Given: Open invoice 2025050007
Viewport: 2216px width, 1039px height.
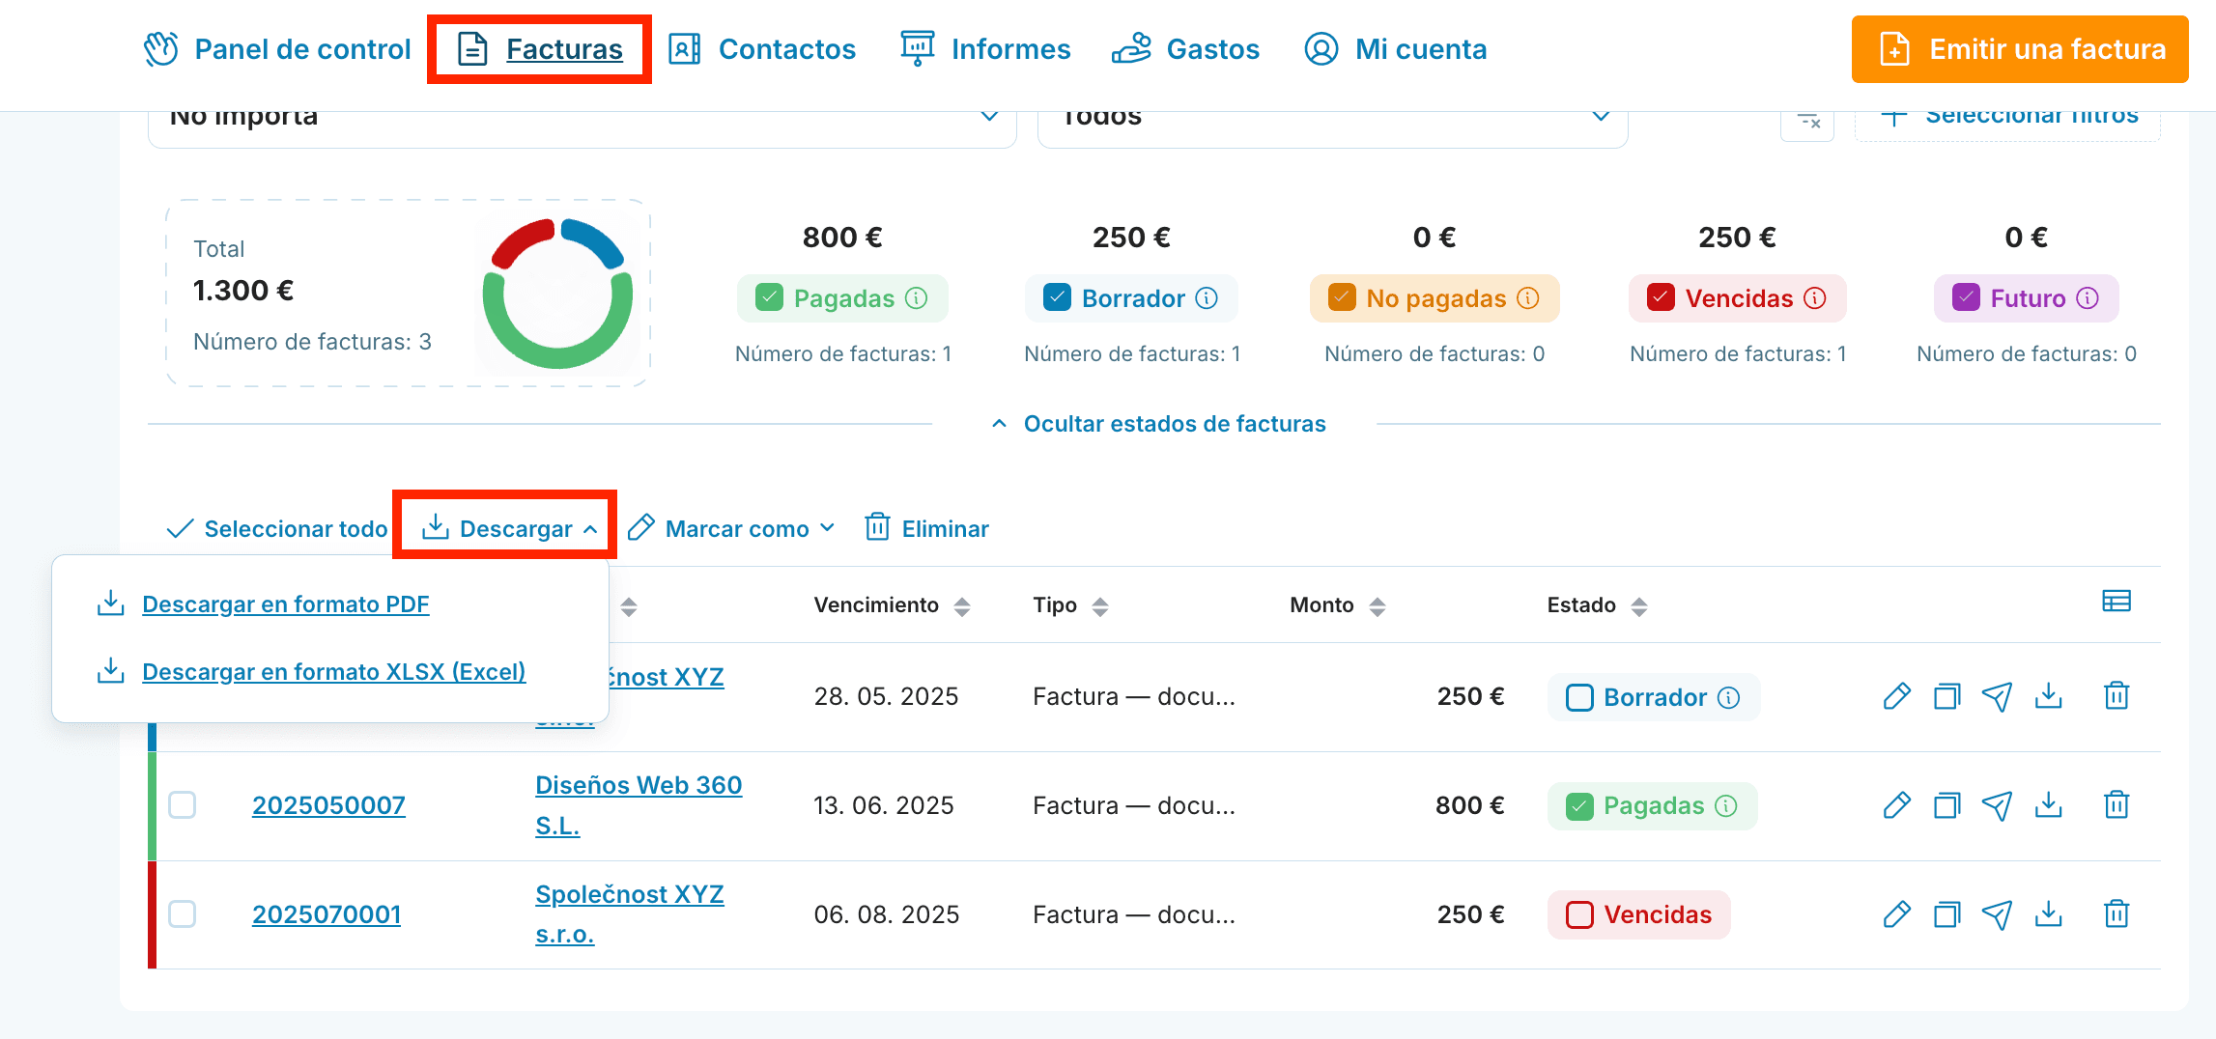Looking at the screenshot, I should tap(328, 805).
